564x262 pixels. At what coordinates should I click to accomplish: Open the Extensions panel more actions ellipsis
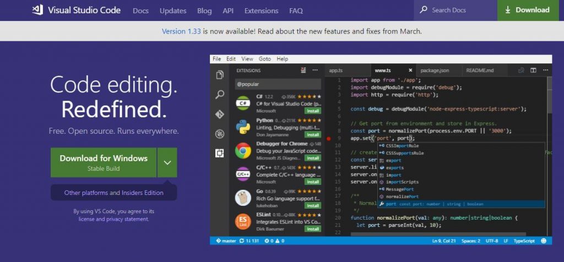pos(315,70)
